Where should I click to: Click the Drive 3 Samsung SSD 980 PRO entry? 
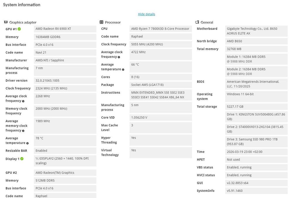[x=256, y=142]
